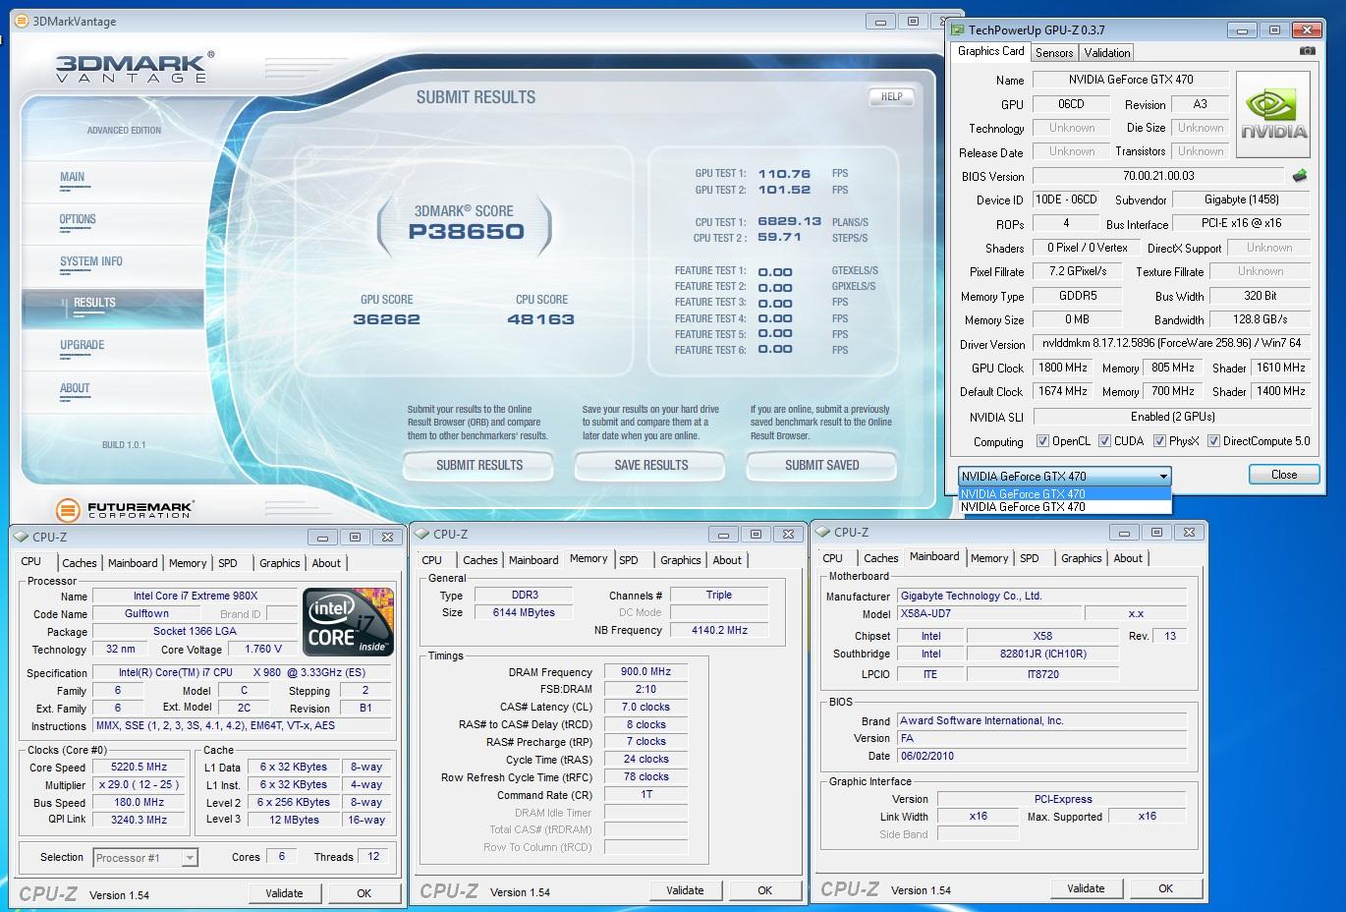Go to MAIN in 3DMark Vantage sidebar
This screenshot has width=1346, height=912.
[x=73, y=178]
